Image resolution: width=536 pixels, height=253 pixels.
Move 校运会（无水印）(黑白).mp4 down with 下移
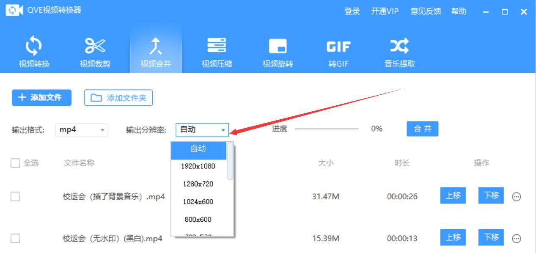click(x=491, y=237)
